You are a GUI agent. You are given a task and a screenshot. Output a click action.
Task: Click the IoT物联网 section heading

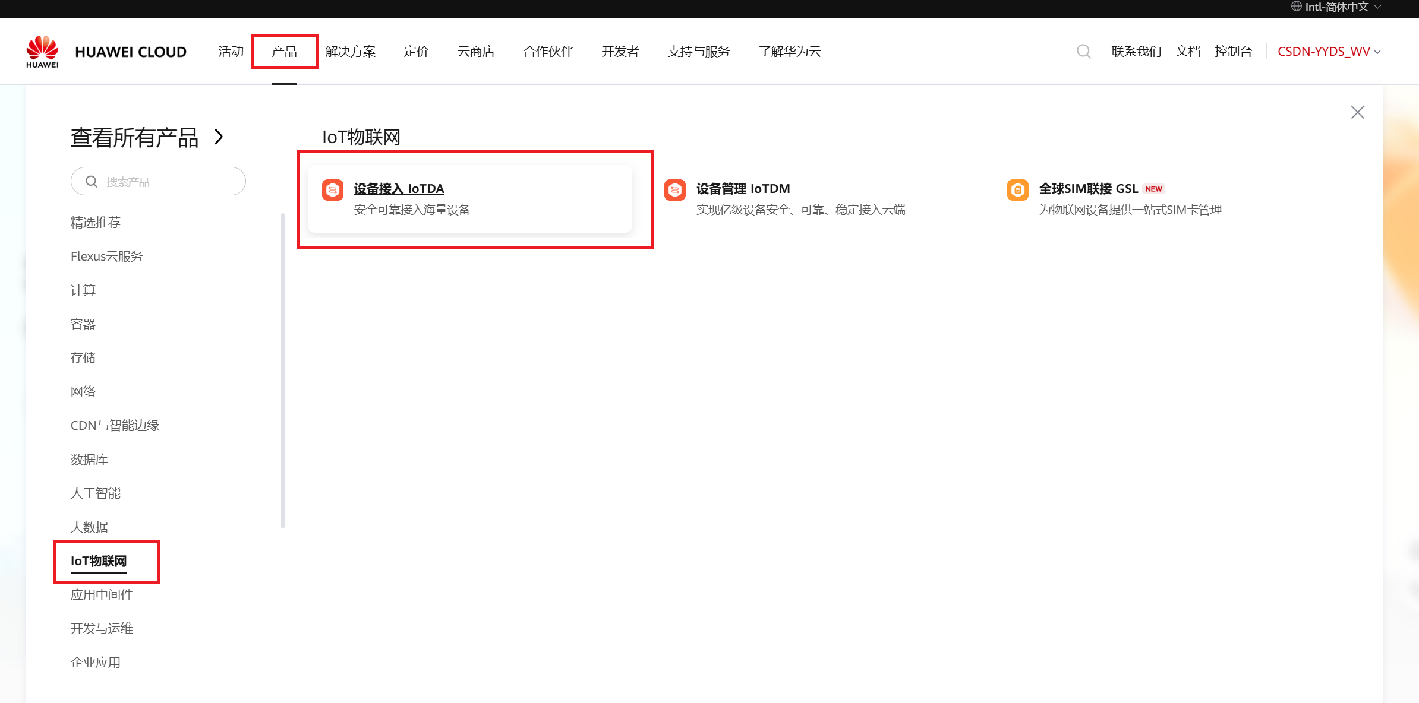coord(361,137)
